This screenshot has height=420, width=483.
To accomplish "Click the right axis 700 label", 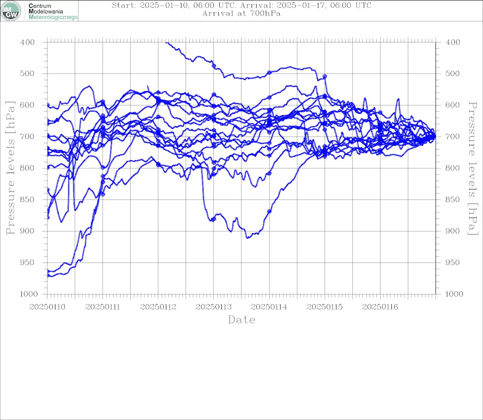I will coord(453,136).
